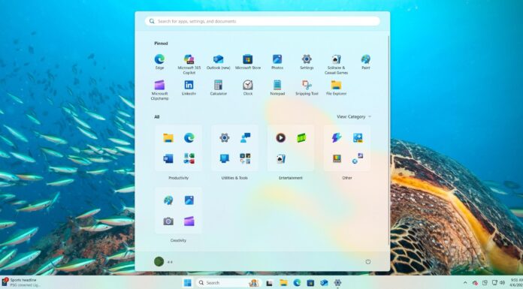Click the Power button in Start menu
523x289 pixels.
tap(368, 262)
